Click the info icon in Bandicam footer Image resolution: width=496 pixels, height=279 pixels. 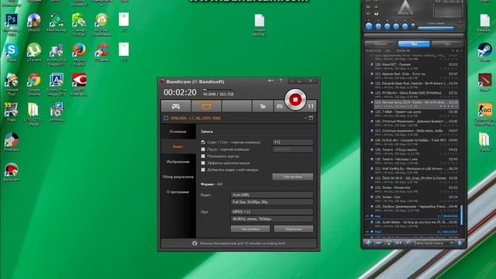195,243
